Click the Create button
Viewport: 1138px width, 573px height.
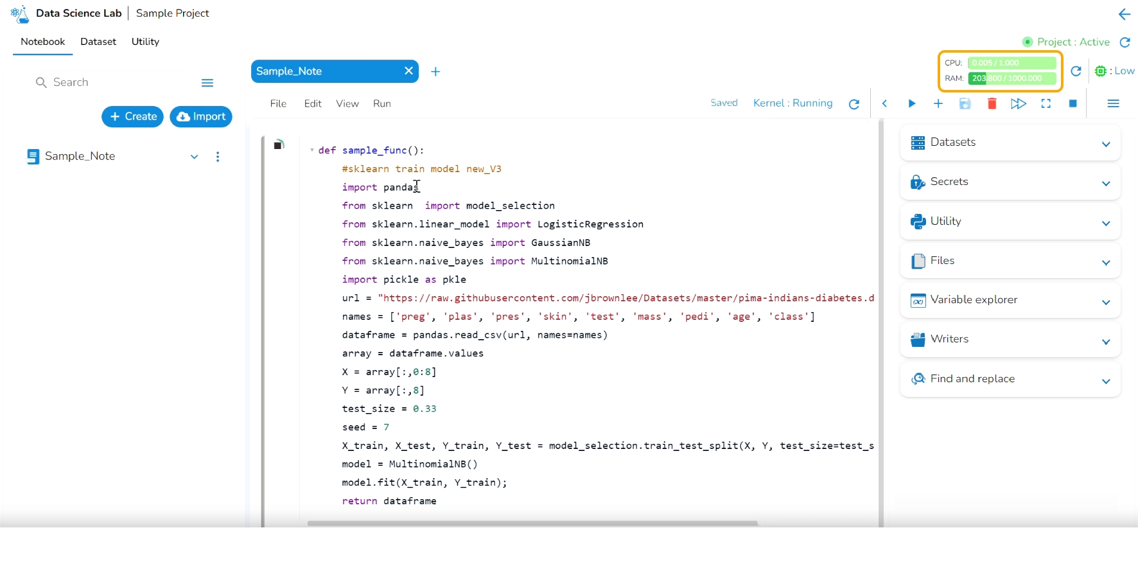[133, 116]
